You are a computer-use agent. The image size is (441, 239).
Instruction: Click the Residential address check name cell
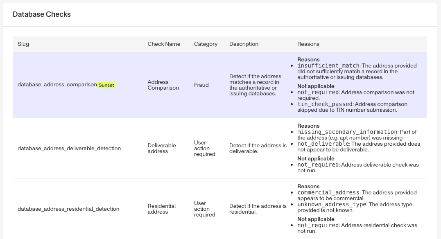pyautogui.click(x=161, y=209)
